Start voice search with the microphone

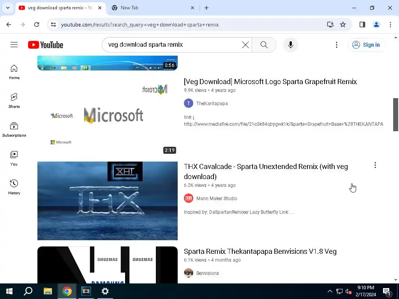coord(291,45)
